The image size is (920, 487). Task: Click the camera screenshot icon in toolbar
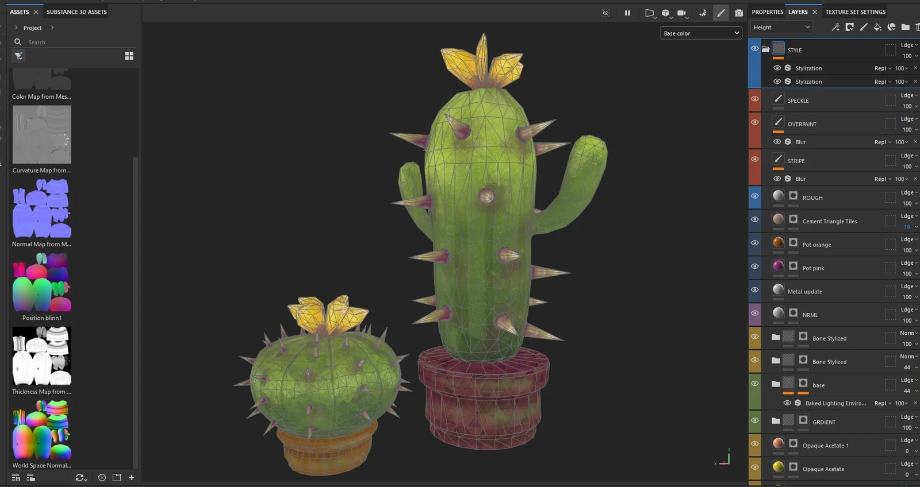(739, 13)
